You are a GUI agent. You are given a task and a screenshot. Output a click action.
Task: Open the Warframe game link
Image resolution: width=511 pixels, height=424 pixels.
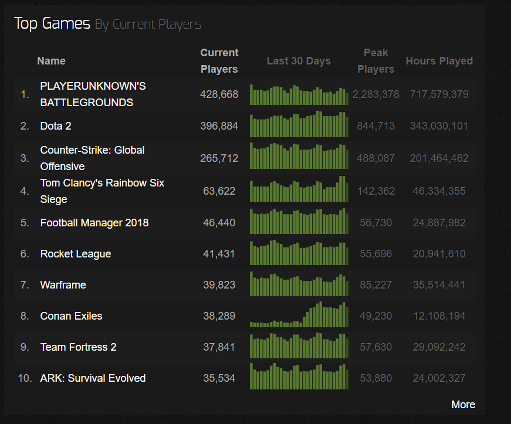pyautogui.click(x=63, y=285)
